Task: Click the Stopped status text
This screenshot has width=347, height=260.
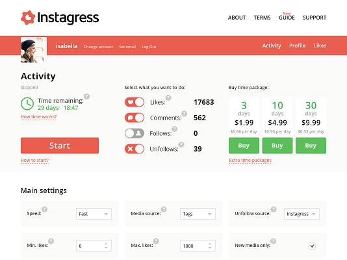Action: point(29,87)
